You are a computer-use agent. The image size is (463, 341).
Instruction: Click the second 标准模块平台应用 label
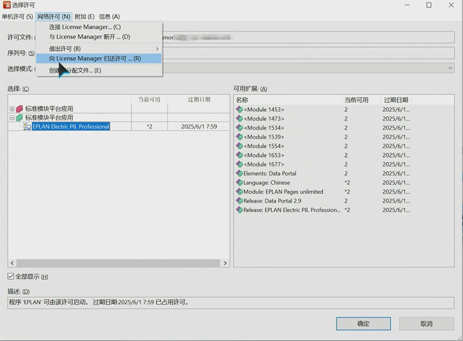pyautogui.click(x=49, y=118)
